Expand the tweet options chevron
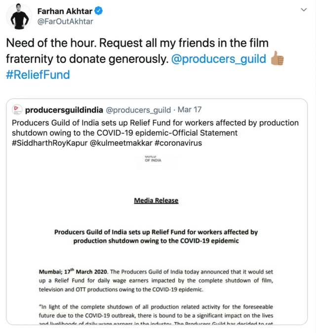 (303, 10)
